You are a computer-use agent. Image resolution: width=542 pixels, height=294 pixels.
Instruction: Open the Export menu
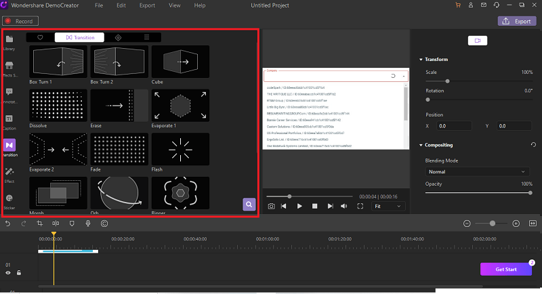[147, 5]
